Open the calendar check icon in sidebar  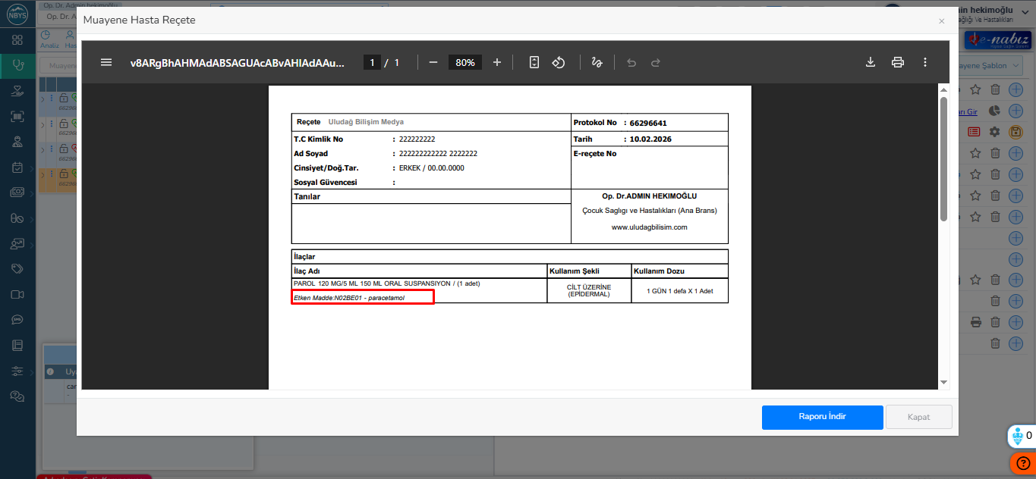coord(17,167)
